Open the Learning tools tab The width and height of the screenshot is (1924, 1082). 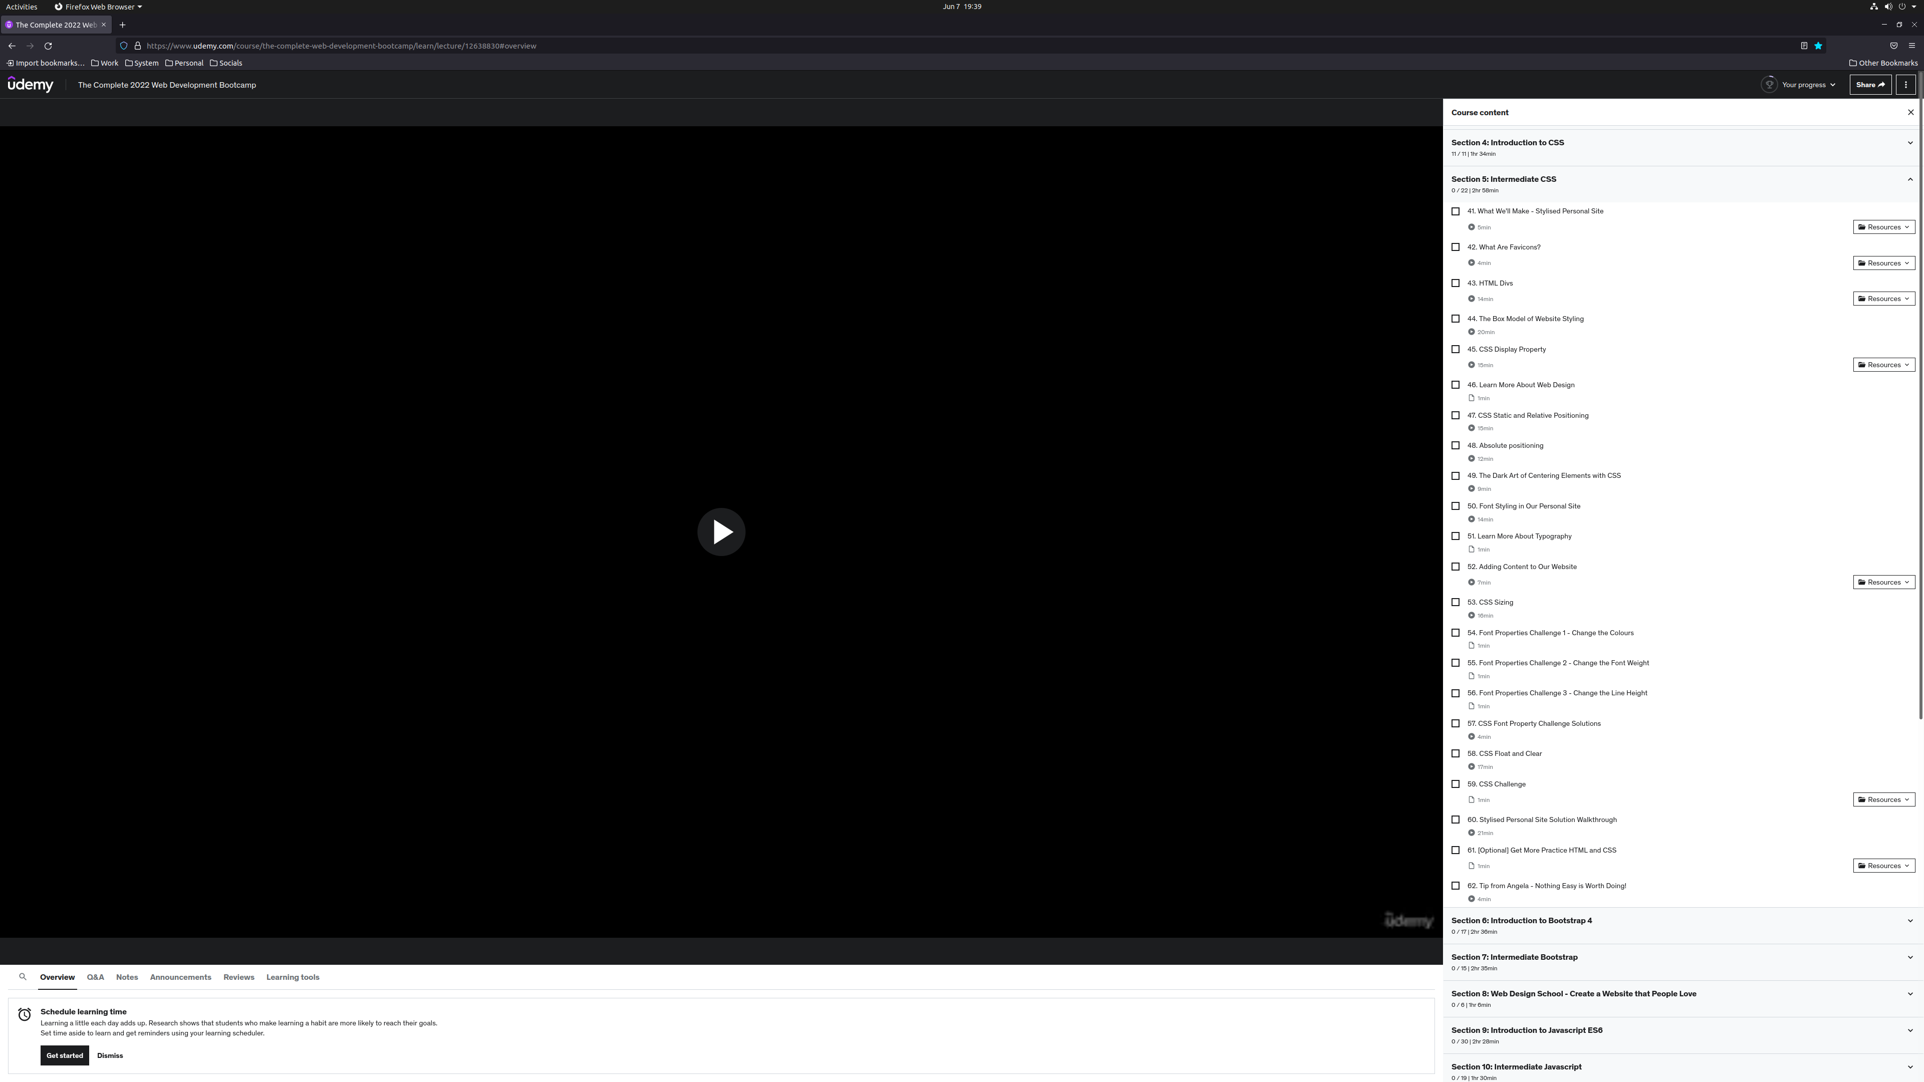pyautogui.click(x=293, y=977)
